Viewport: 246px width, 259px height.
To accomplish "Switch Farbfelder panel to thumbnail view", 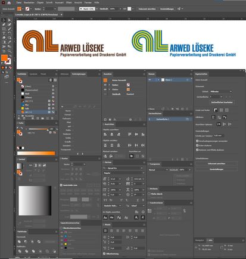I will coord(55,80).
